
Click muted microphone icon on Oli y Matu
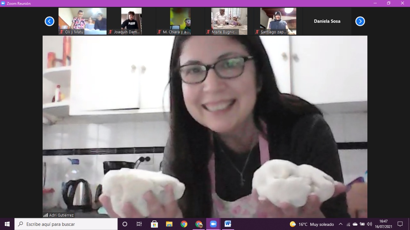(x=61, y=32)
